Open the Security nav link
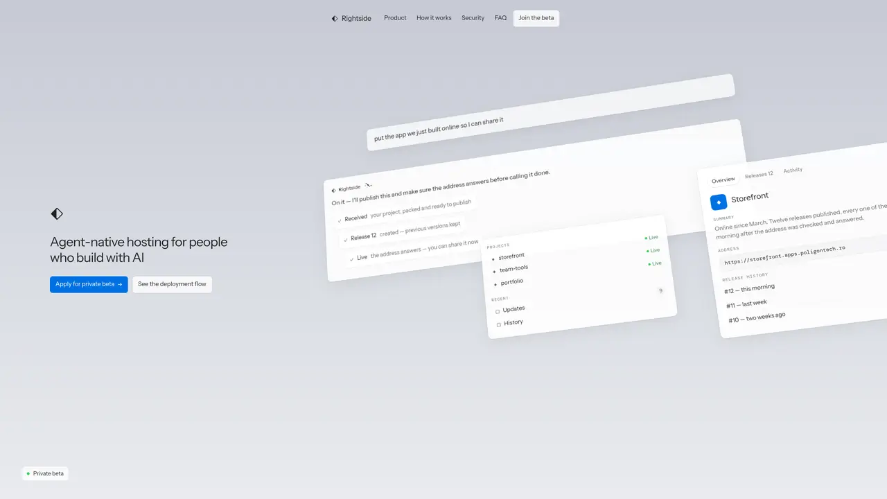The image size is (887, 499). (x=473, y=18)
